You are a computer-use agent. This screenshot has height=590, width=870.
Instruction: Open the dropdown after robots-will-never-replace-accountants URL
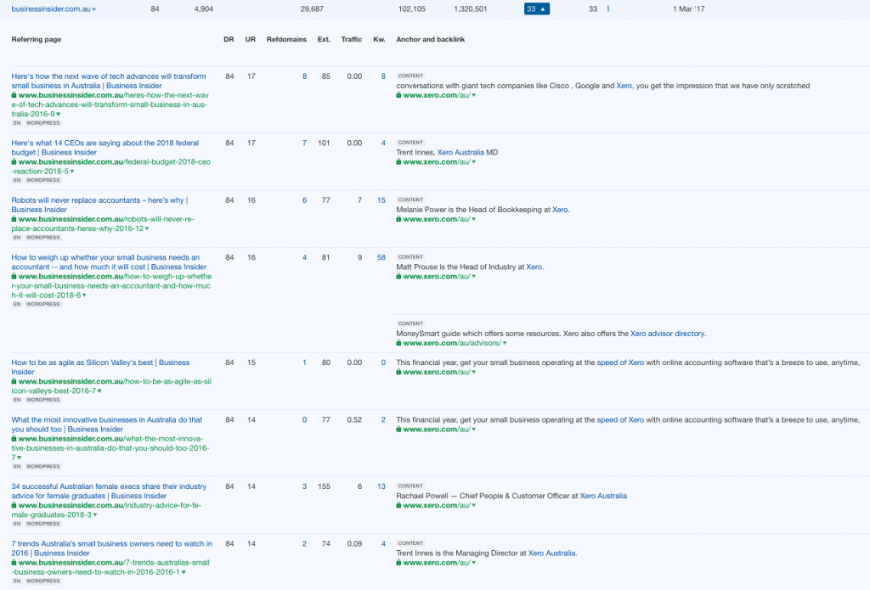tap(146, 228)
